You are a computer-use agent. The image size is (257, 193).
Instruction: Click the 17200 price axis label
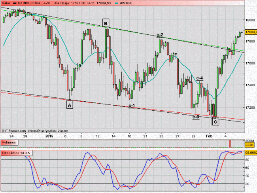[x=250, y=108]
